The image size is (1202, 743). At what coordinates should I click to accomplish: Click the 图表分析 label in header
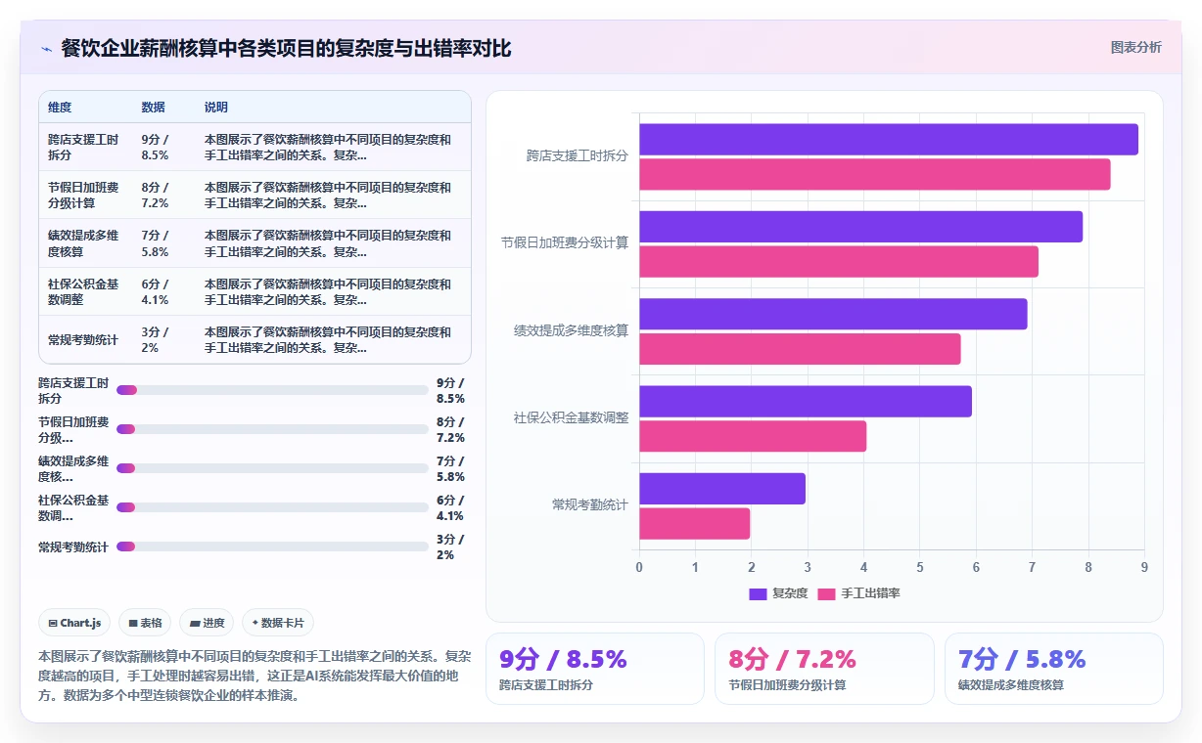point(1135,47)
